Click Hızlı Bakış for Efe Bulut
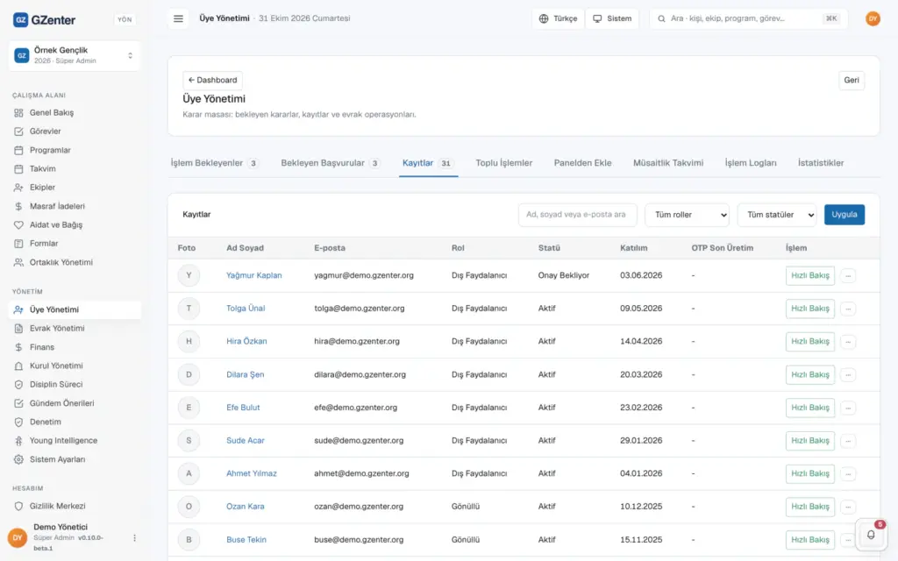The height and width of the screenshot is (561, 898). (x=809, y=408)
